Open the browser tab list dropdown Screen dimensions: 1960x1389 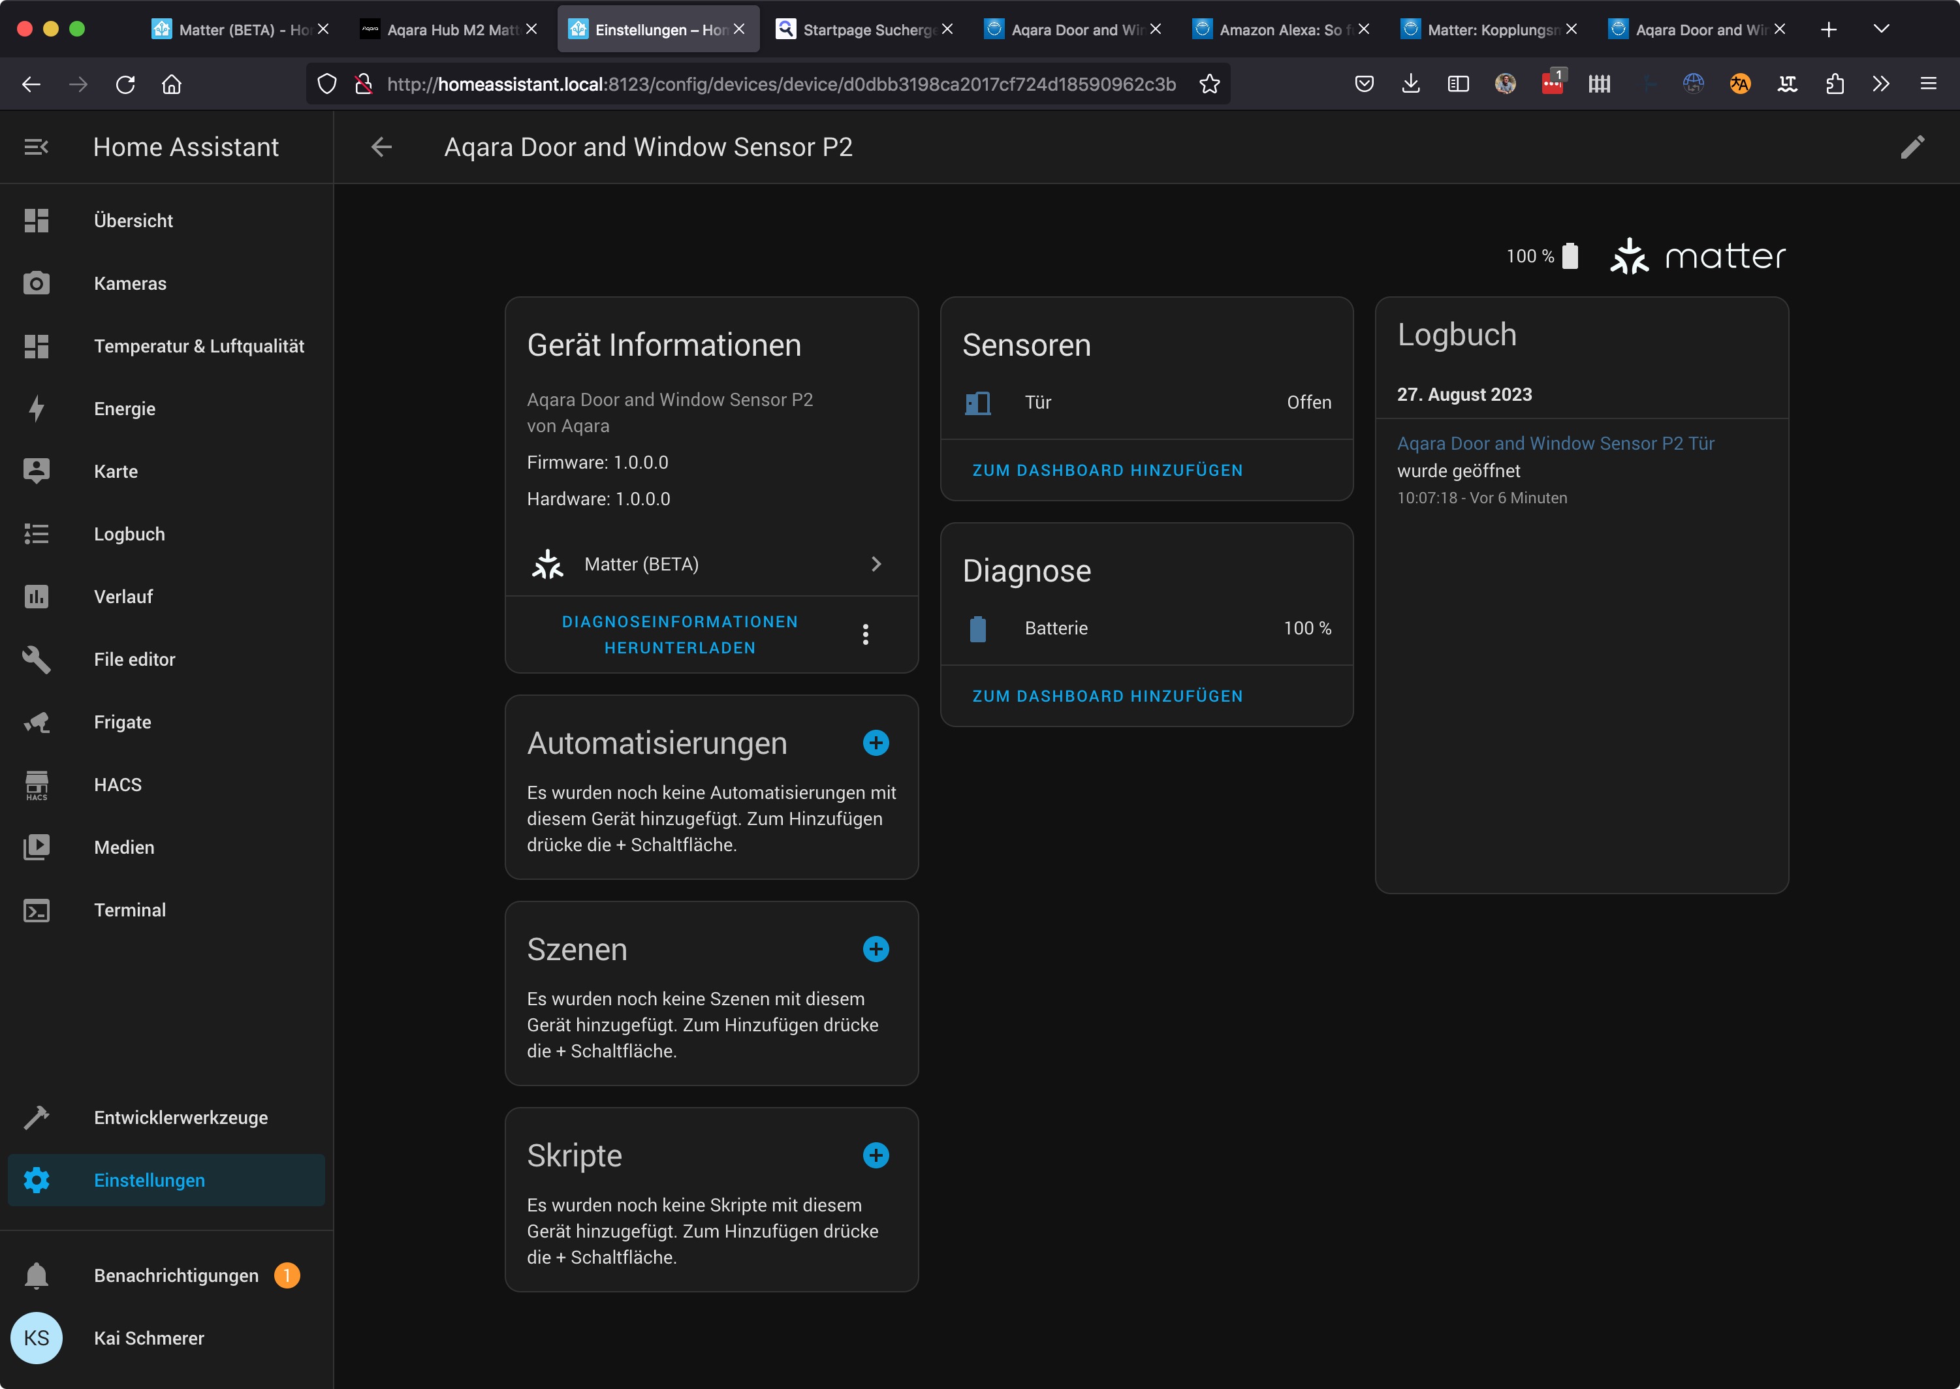click(x=1880, y=29)
